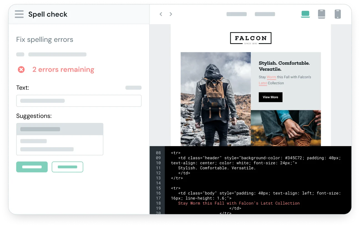
Task: Click the FALCON logo in the preview
Action: coord(251,38)
